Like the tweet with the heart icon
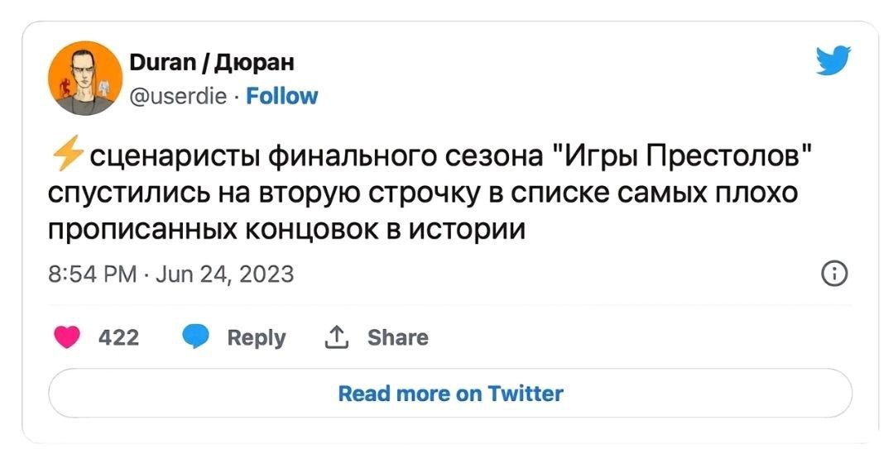 (67, 337)
